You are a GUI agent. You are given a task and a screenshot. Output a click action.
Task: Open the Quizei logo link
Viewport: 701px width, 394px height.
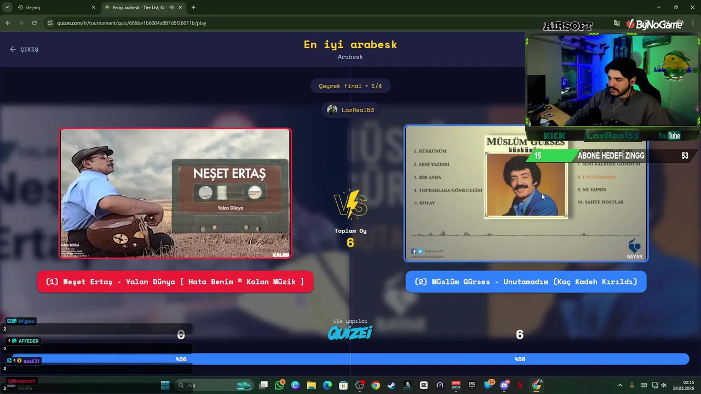[x=350, y=332]
